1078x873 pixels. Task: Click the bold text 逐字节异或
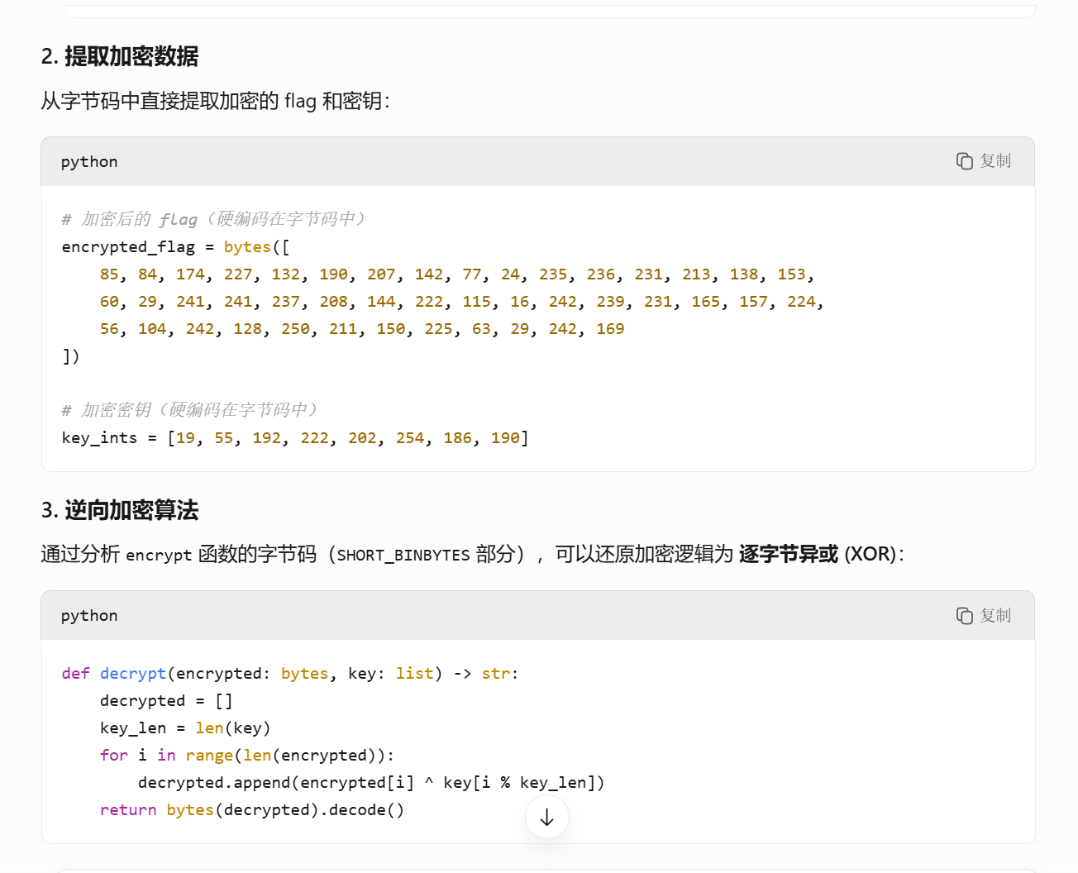point(788,554)
